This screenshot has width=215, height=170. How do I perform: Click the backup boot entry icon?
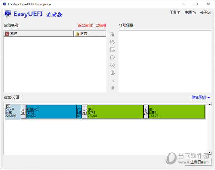[x=113, y=73]
